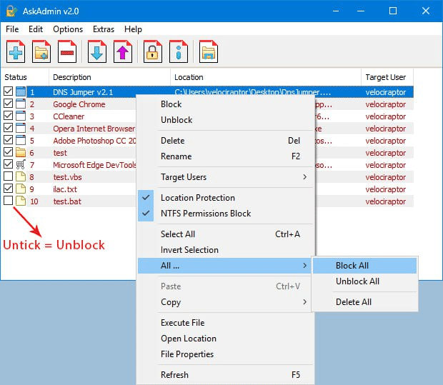Click Delete All in the submenu

[354, 302]
